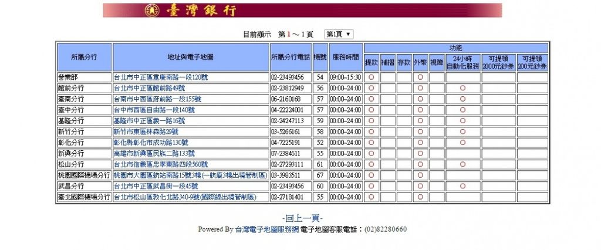Click the 提款 function header
This screenshot has width=601, height=250.
pos(372,62)
